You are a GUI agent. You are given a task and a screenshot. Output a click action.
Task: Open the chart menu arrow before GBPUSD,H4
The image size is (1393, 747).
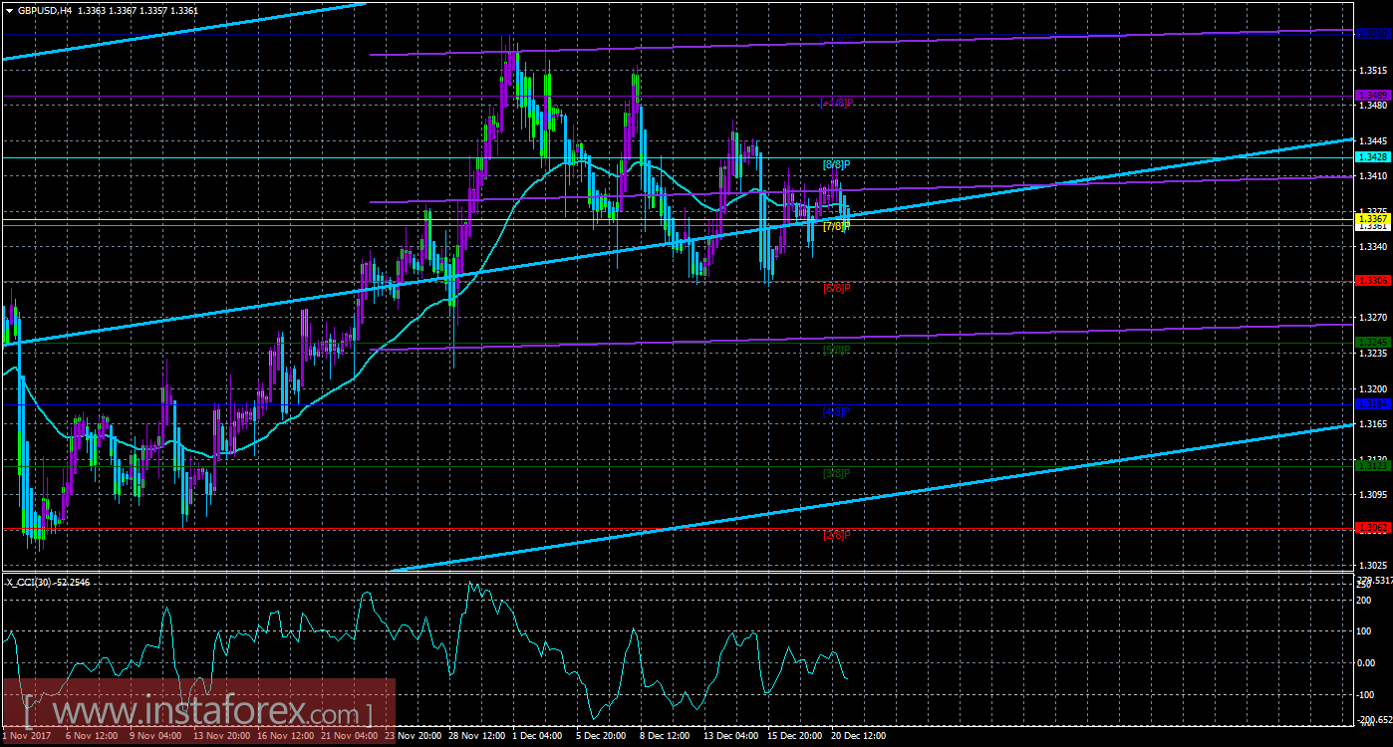(8, 9)
